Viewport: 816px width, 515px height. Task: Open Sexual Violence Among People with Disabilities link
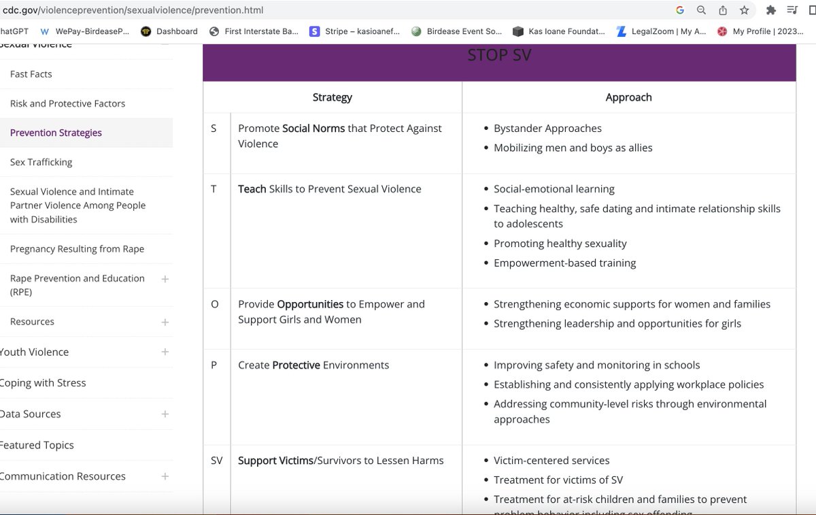click(78, 205)
